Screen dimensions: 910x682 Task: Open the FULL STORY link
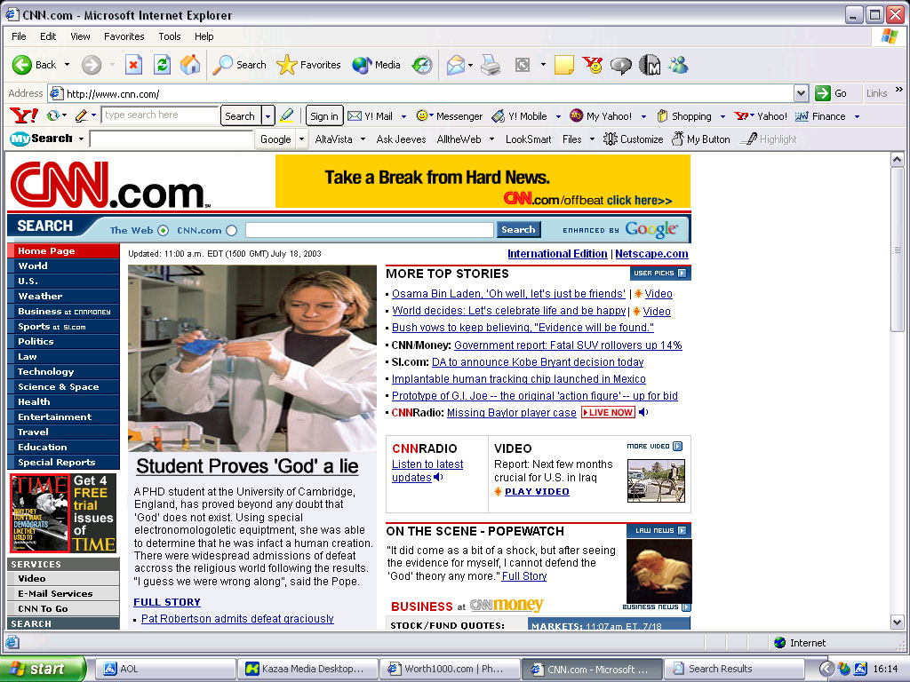coord(167,602)
